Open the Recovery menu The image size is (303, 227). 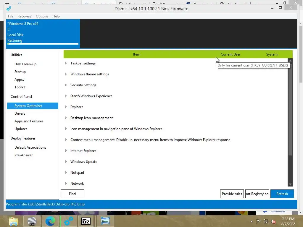coord(25,16)
